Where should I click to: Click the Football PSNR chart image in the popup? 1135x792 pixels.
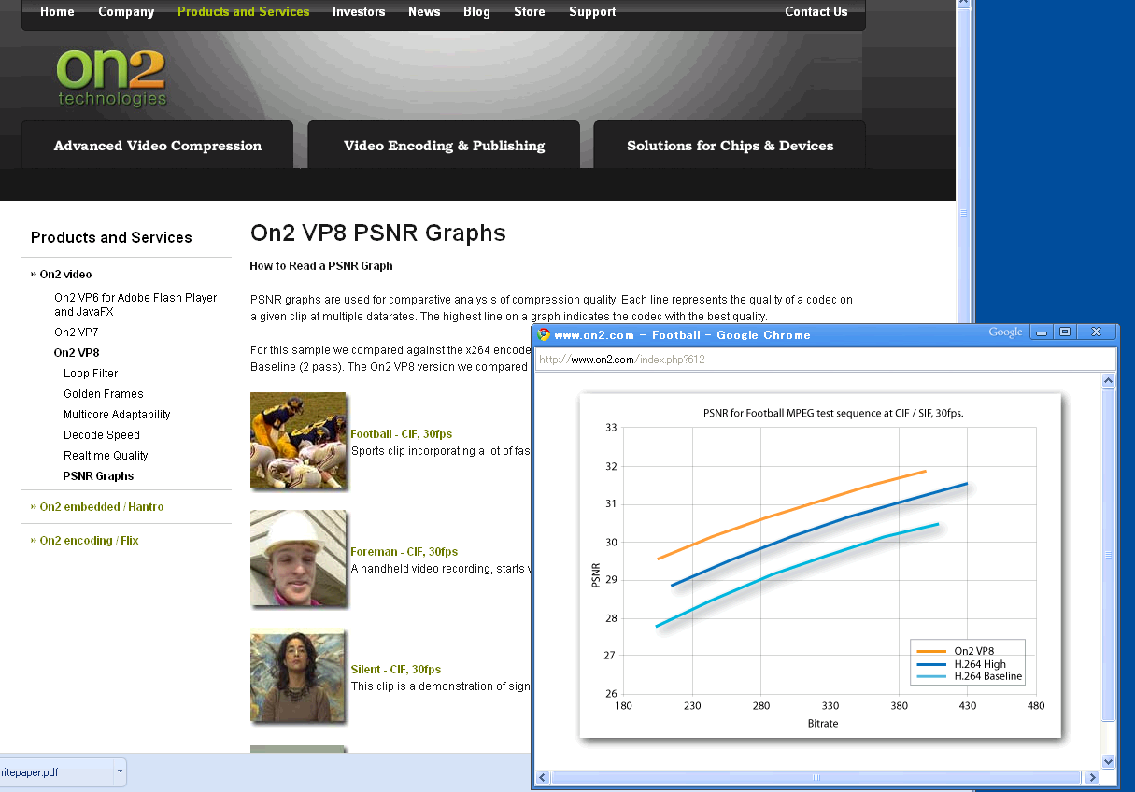click(820, 566)
